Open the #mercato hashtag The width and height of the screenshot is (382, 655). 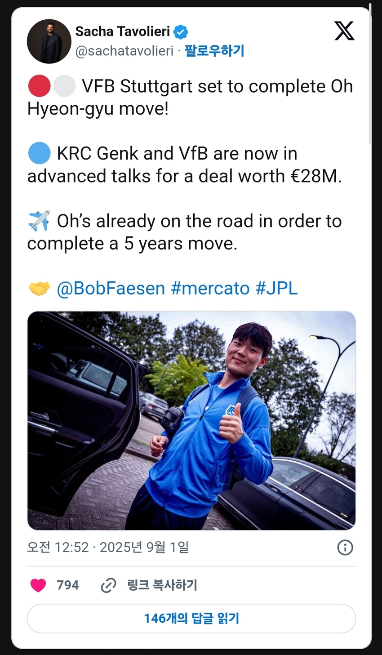(x=210, y=288)
